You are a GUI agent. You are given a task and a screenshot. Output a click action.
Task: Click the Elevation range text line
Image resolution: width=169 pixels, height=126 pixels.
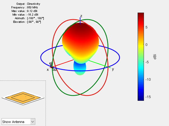pyautogui.click(x=27, y=22)
